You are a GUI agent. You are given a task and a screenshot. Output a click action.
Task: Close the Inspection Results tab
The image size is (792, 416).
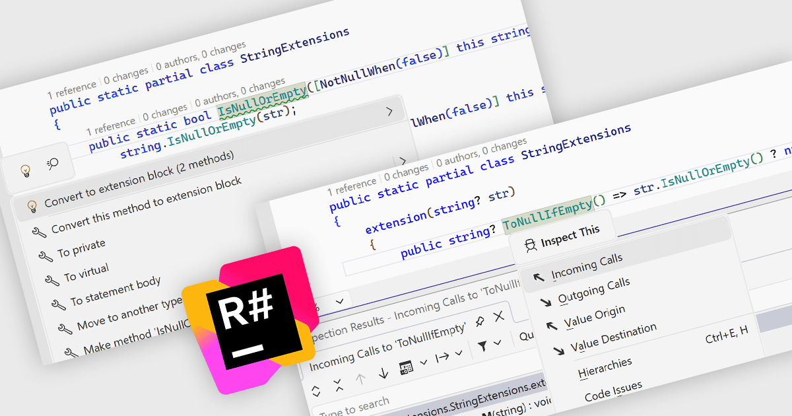click(499, 316)
